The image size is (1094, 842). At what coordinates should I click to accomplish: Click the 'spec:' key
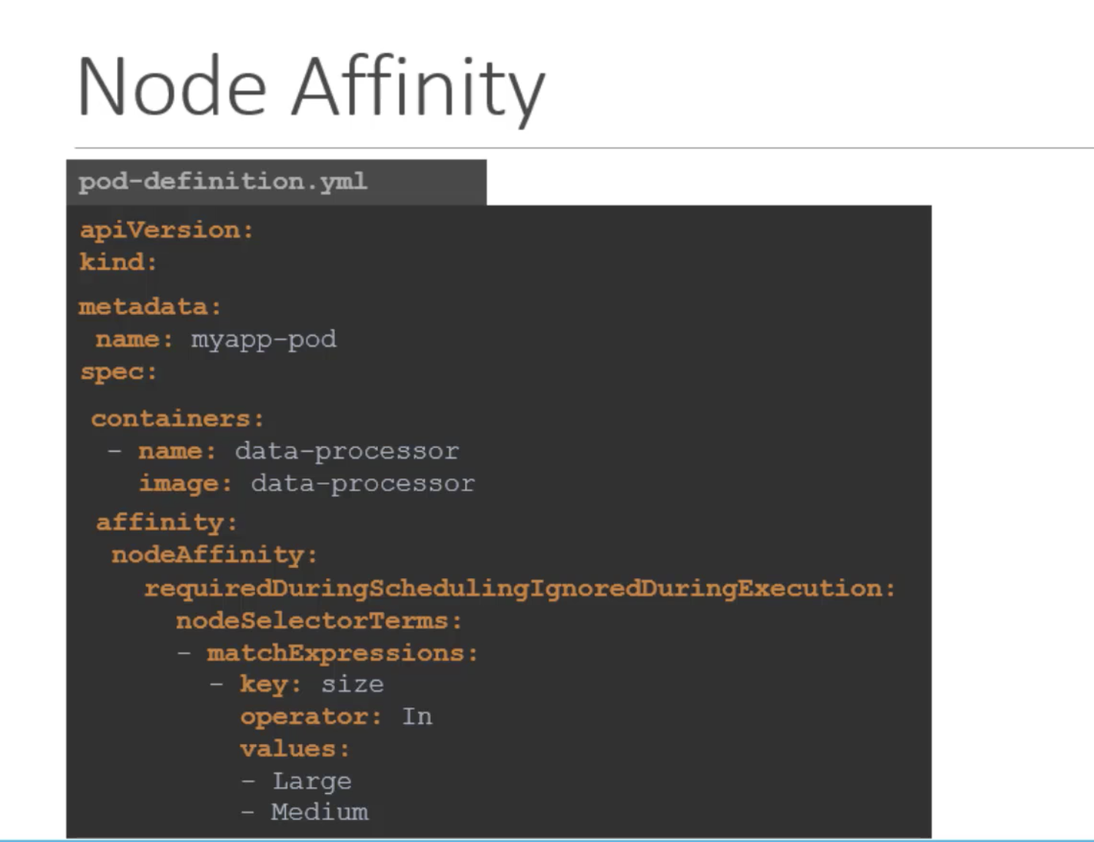click(x=118, y=373)
